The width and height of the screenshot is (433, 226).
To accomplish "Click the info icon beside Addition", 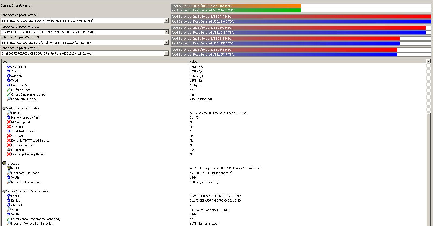I will tap(8, 76).
